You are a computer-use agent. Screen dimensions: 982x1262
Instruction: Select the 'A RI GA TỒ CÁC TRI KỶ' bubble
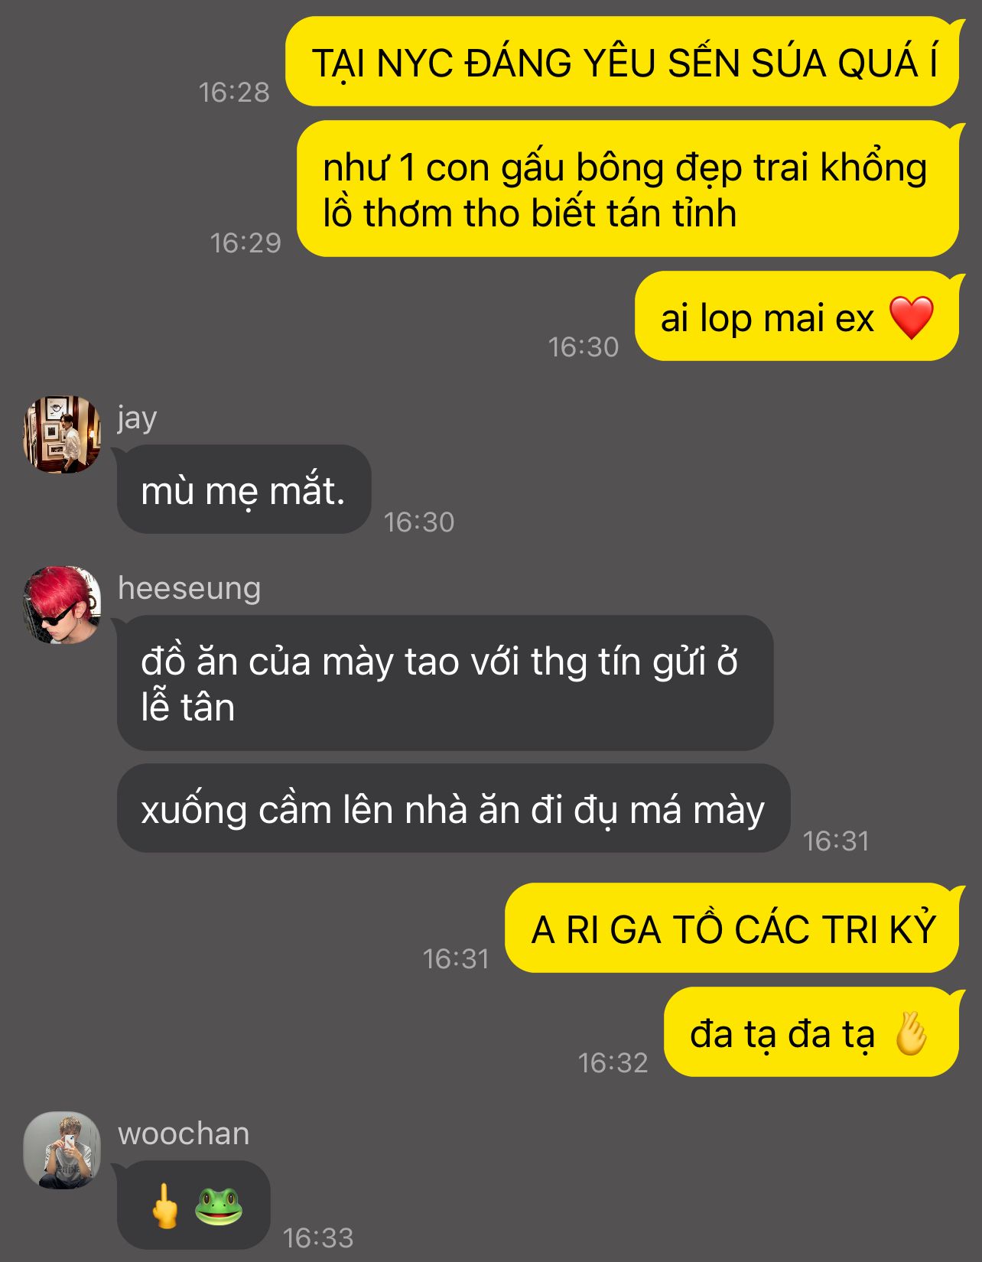point(732,929)
